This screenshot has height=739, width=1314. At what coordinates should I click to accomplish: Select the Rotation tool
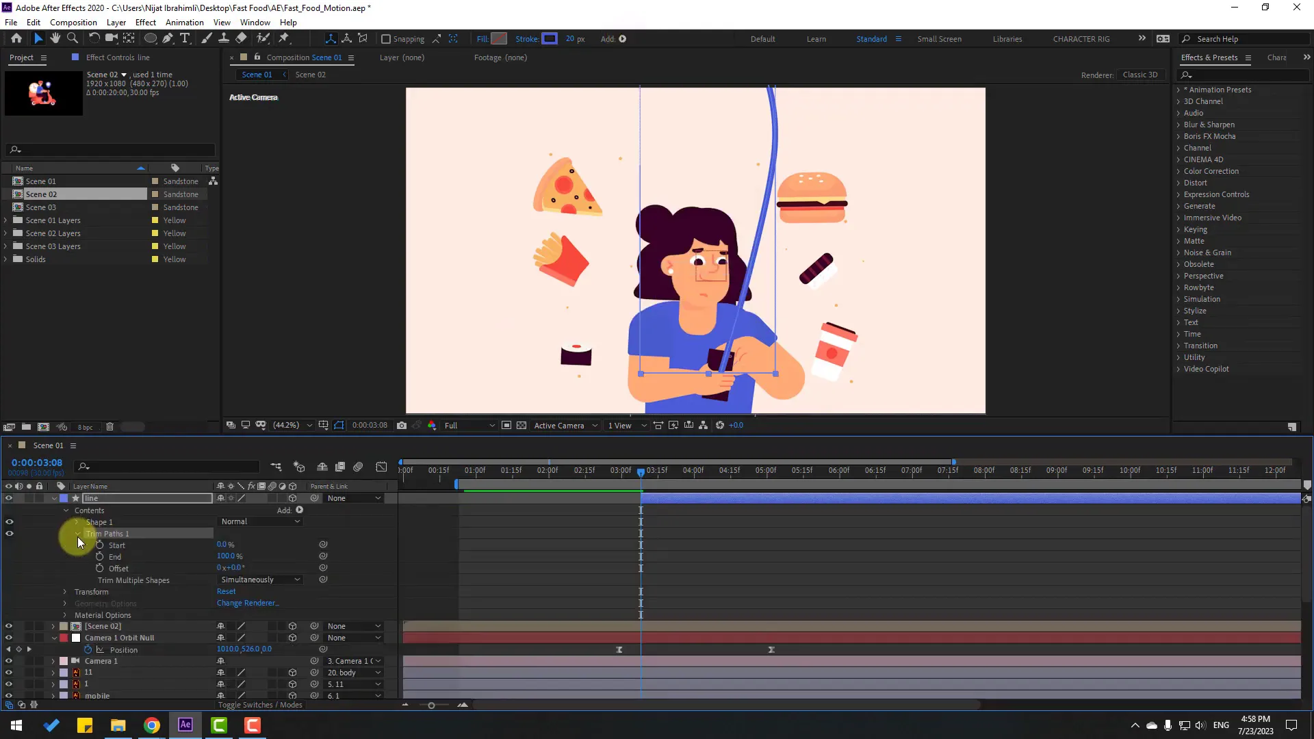coord(94,39)
